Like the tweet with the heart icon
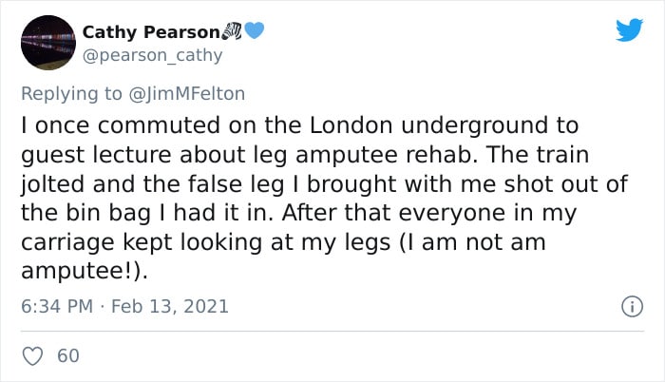The height and width of the screenshot is (382, 665). pos(32,355)
